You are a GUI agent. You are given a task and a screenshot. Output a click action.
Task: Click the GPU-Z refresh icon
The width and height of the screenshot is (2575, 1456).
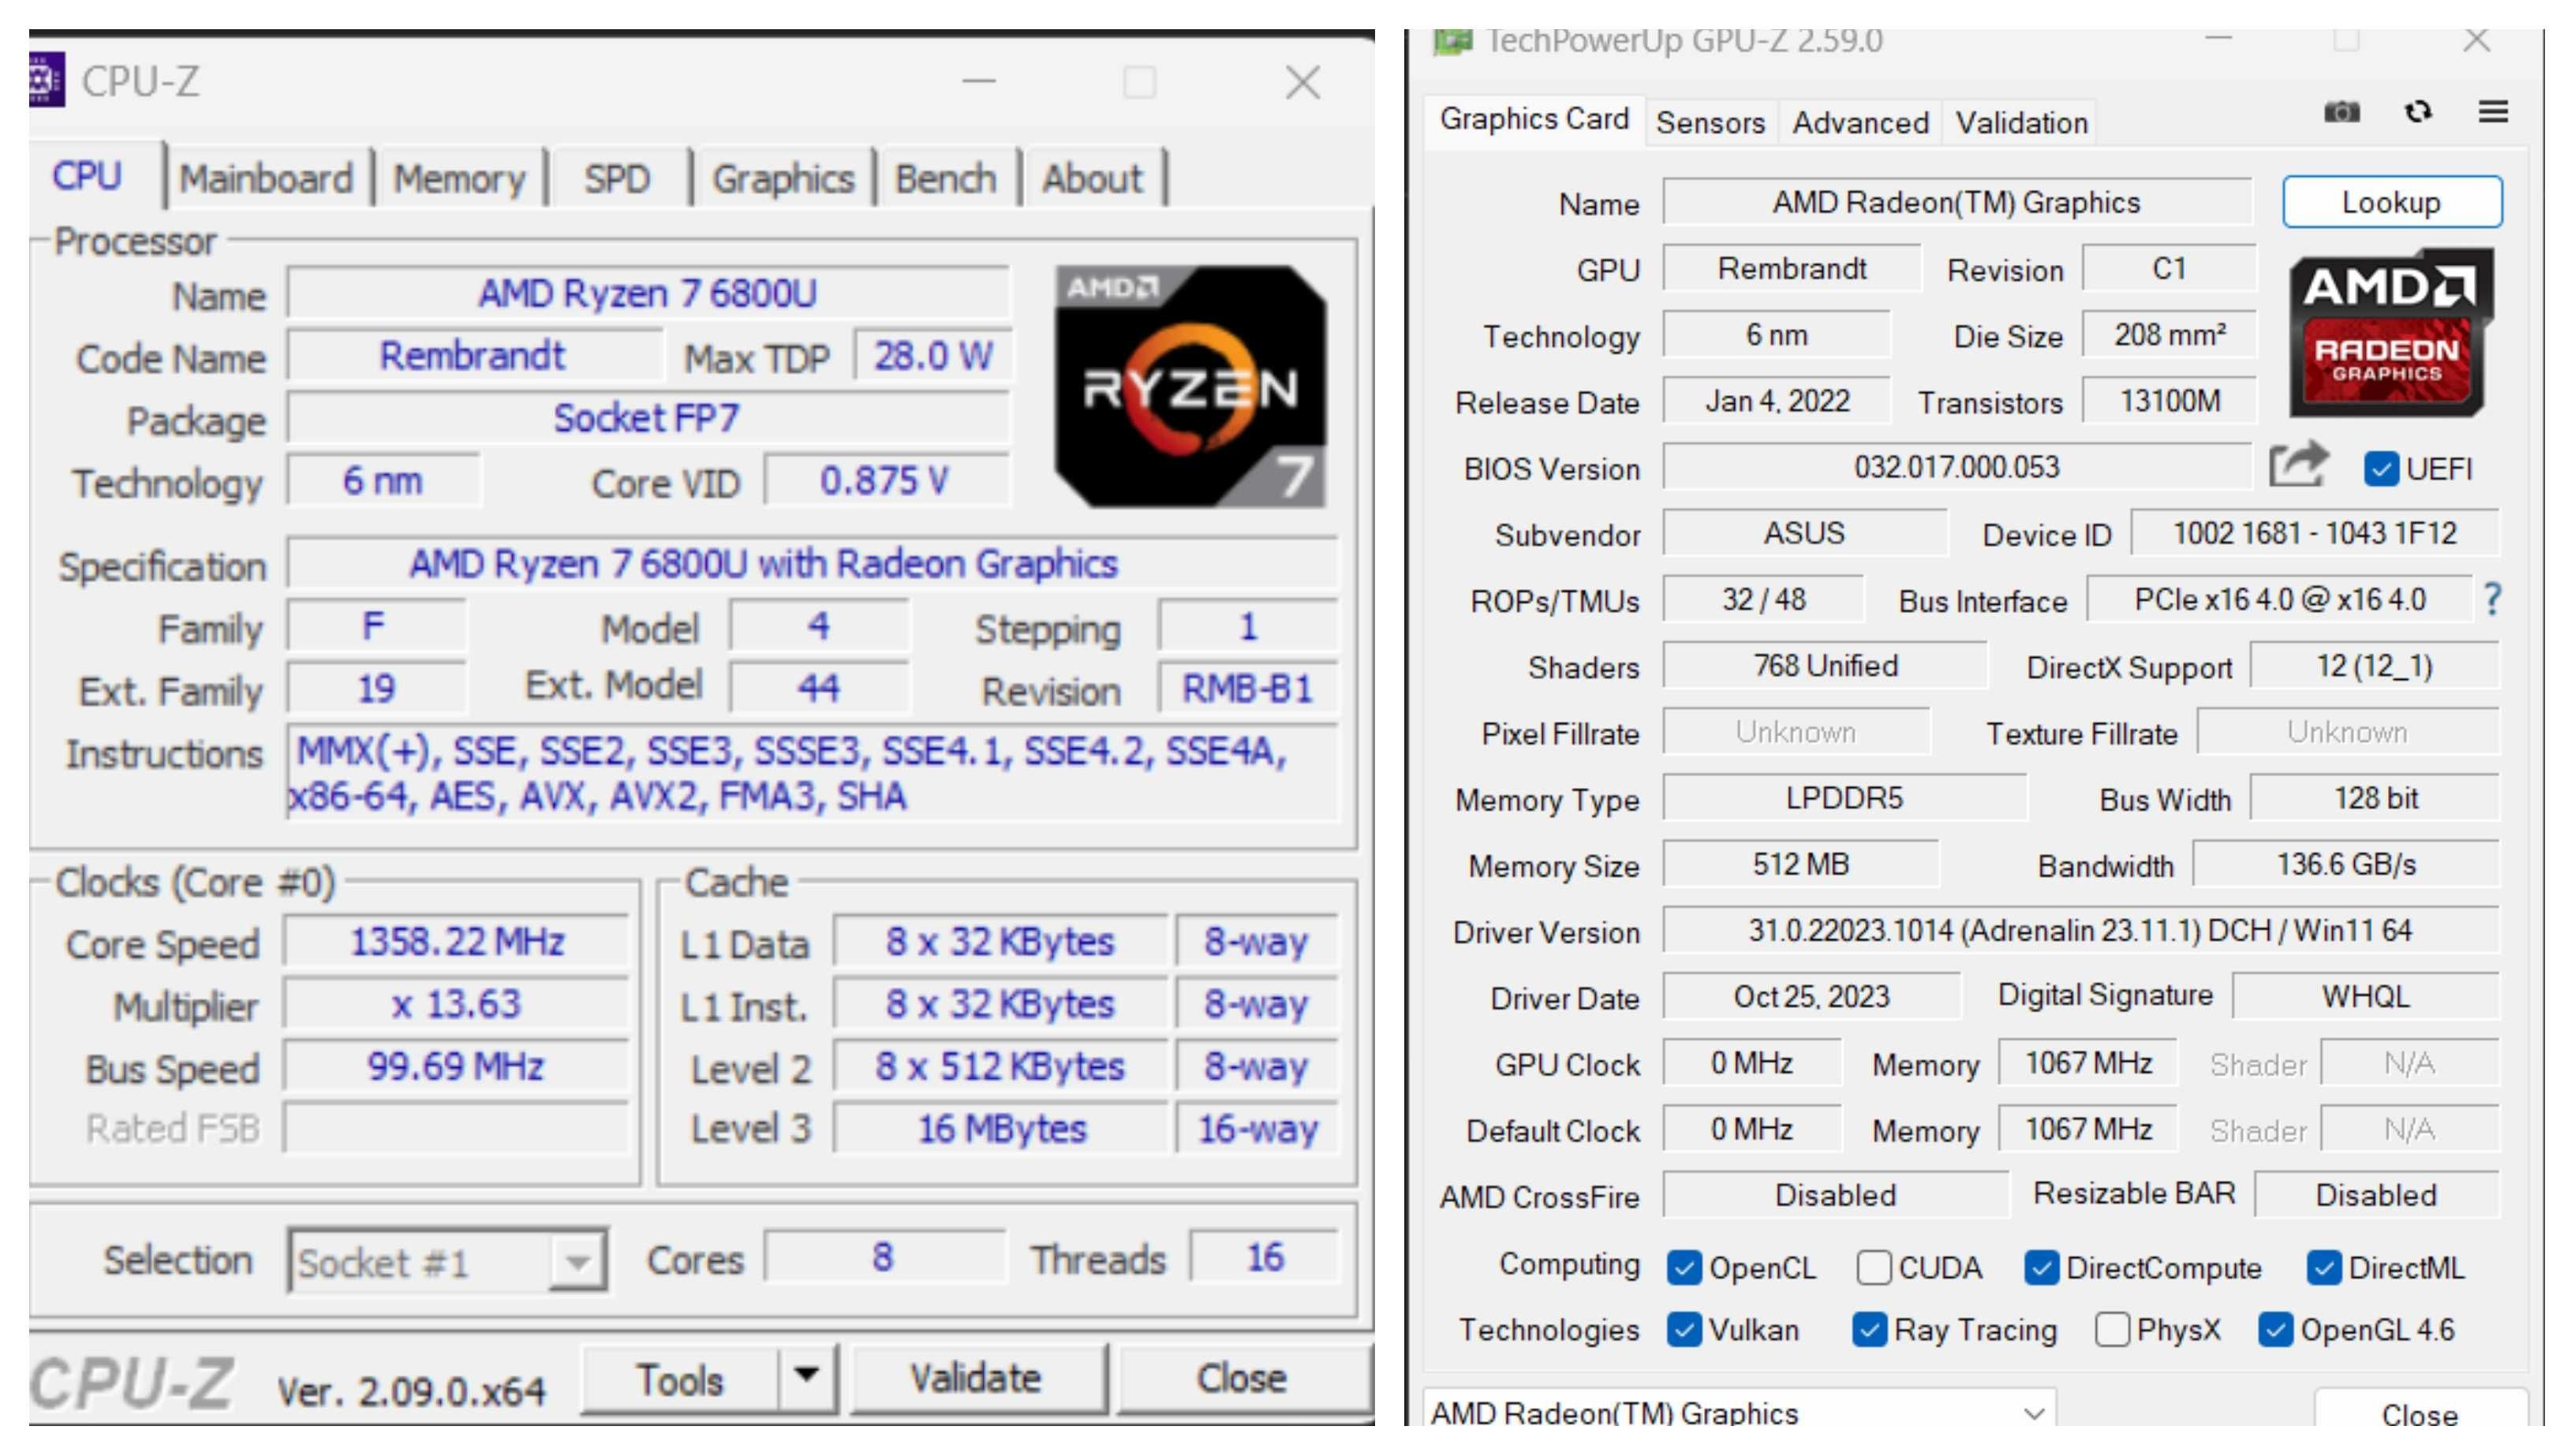point(2418,112)
